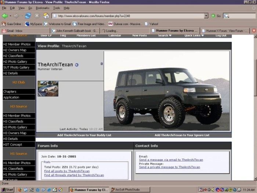257x193 pixels.
Task: Open the Back button history dropdown arrow
Action: click(x=10, y=16)
